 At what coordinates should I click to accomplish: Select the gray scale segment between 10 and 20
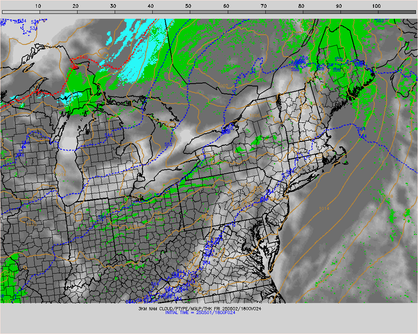[58, 12]
